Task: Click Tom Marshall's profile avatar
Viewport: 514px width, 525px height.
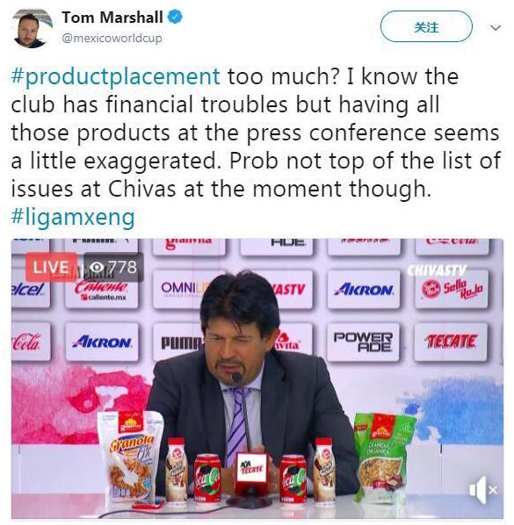Action: point(31,28)
